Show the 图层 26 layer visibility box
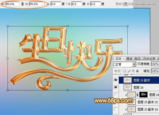The width and height of the screenshot is (159, 115). (x=116, y=95)
